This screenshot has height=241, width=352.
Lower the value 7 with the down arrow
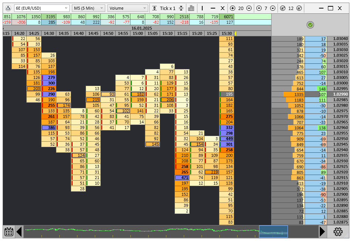tap(273, 8)
